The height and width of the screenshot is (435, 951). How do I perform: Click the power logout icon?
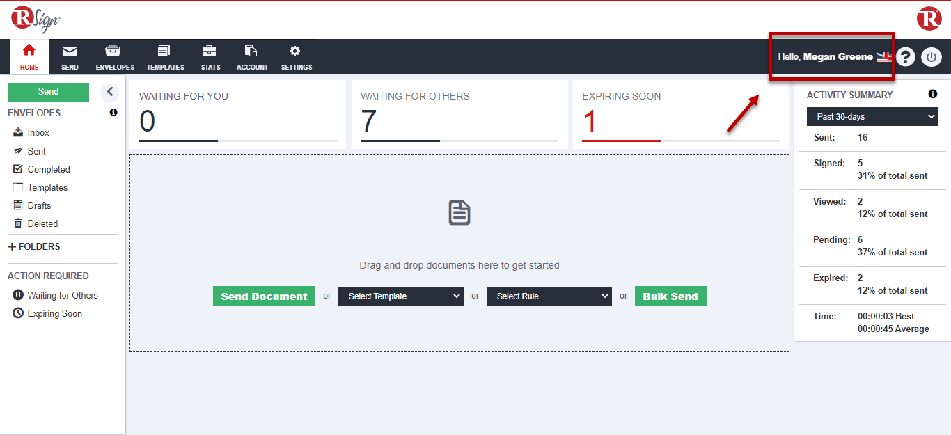click(932, 57)
